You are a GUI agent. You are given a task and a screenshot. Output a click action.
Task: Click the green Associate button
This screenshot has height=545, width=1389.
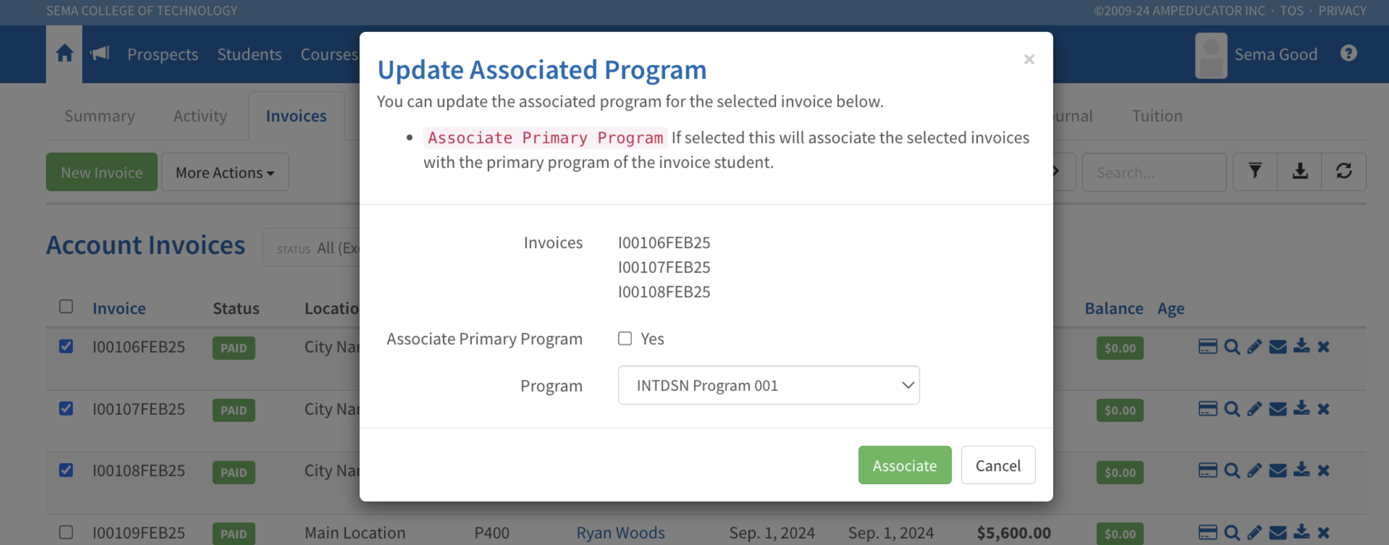point(904,465)
